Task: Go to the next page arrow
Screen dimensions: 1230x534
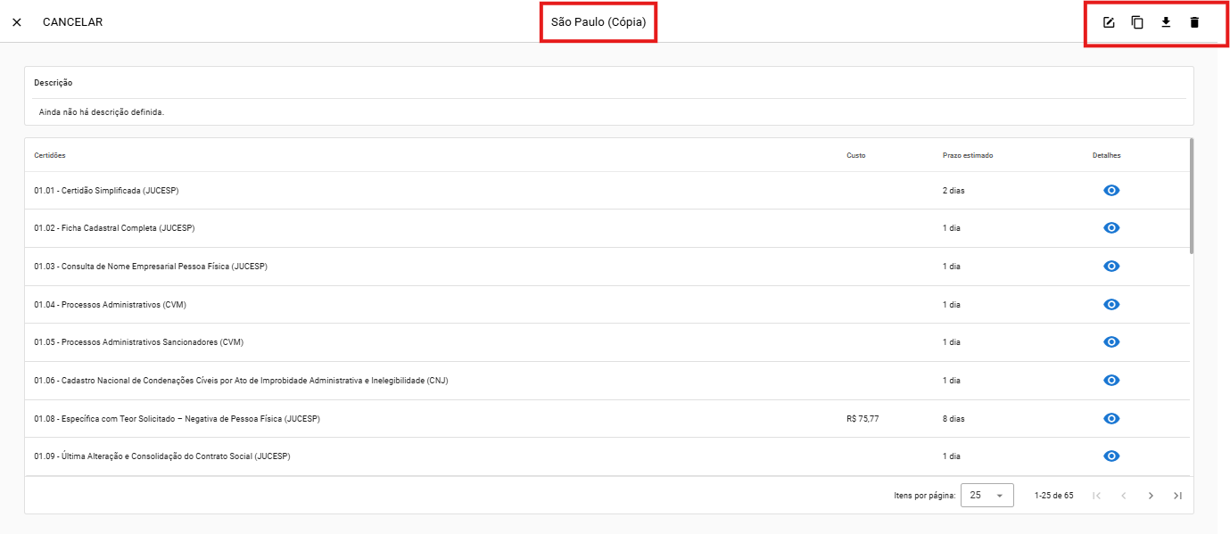Action: (1151, 496)
